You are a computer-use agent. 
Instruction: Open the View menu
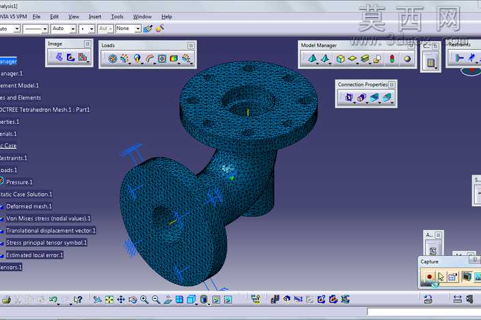pyautogui.click(x=73, y=16)
